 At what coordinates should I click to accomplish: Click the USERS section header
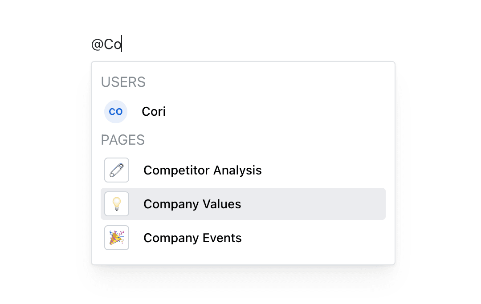coord(123,82)
